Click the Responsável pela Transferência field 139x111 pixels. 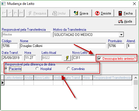[26, 34]
